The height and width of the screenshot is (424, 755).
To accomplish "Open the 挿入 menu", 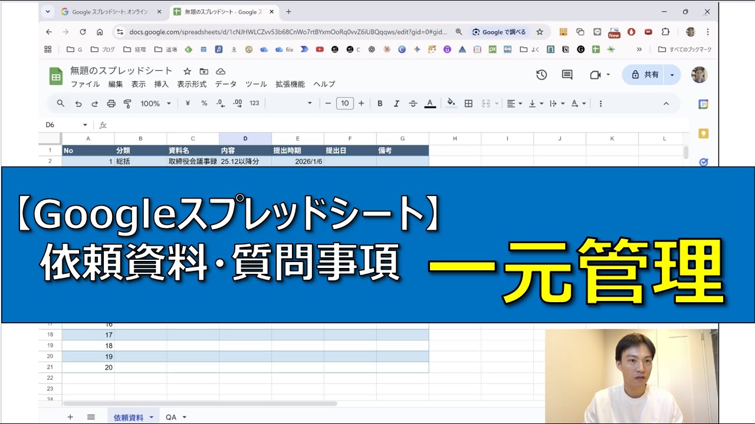I will point(161,84).
